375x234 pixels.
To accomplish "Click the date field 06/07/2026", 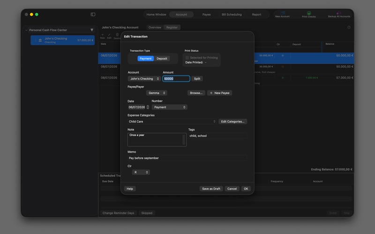I will click(x=137, y=107).
